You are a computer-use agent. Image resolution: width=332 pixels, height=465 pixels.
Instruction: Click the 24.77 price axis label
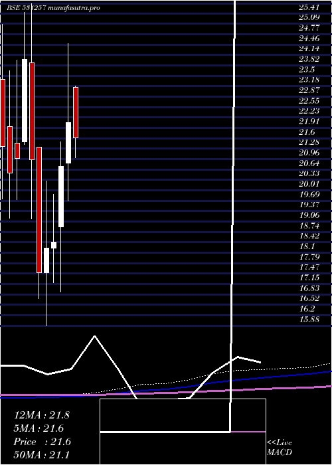(309, 28)
